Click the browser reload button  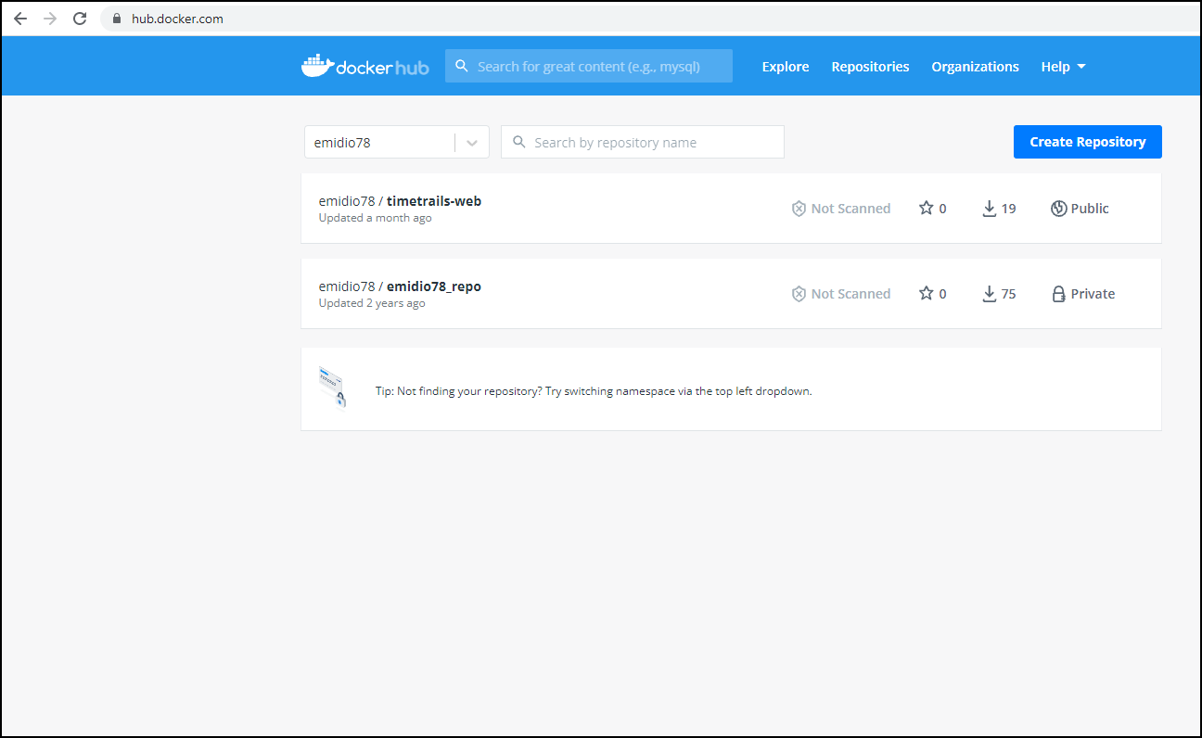pyautogui.click(x=80, y=19)
